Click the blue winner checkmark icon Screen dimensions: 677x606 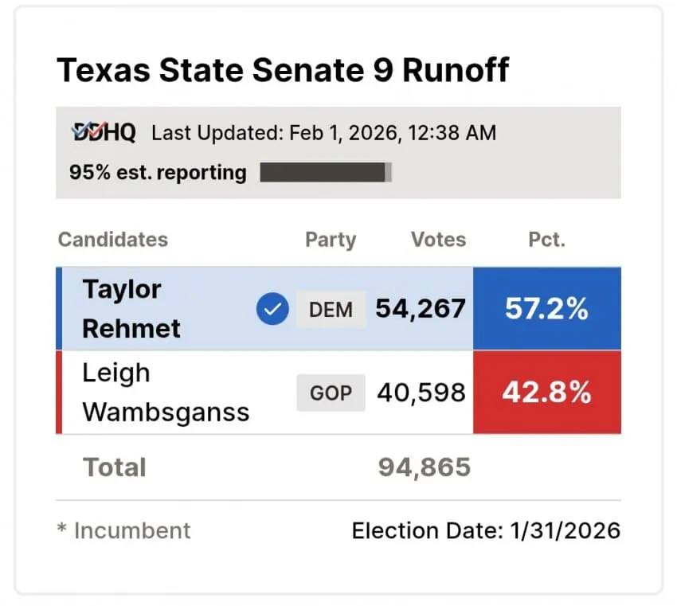(x=272, y=309)
